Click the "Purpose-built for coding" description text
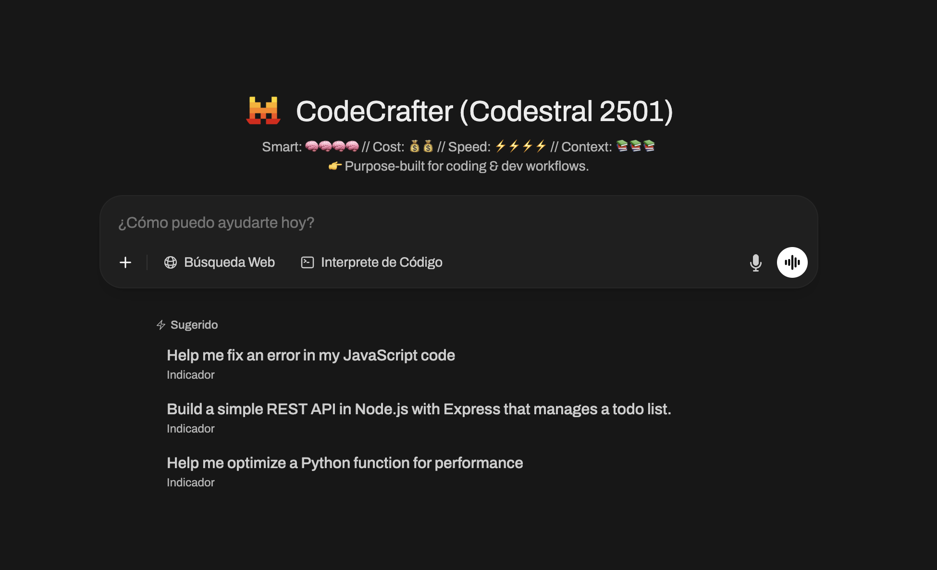 pyautogui.click(x=466, y=166)
